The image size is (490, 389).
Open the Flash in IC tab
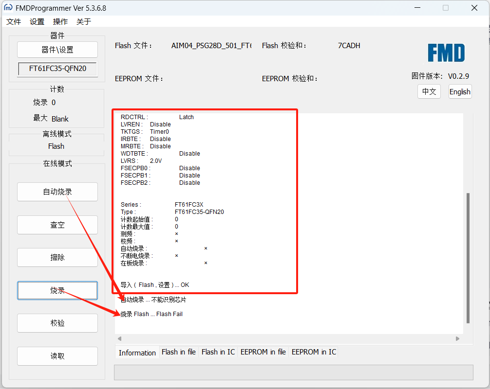tap(218, 352)
